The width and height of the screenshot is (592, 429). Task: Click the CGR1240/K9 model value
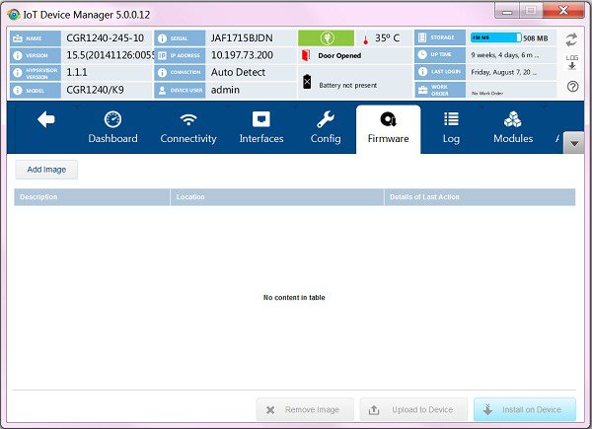[95, 90]
